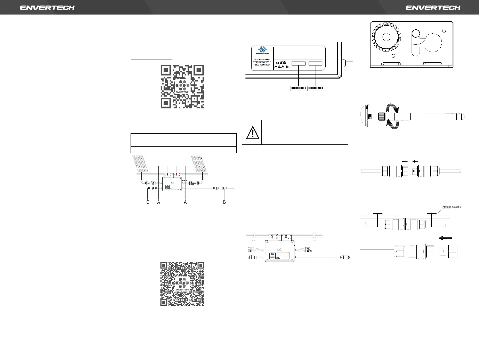The image size is (479, 339).
Task: Click the left cable tie on the joined connectors
Action: (377, 220)
